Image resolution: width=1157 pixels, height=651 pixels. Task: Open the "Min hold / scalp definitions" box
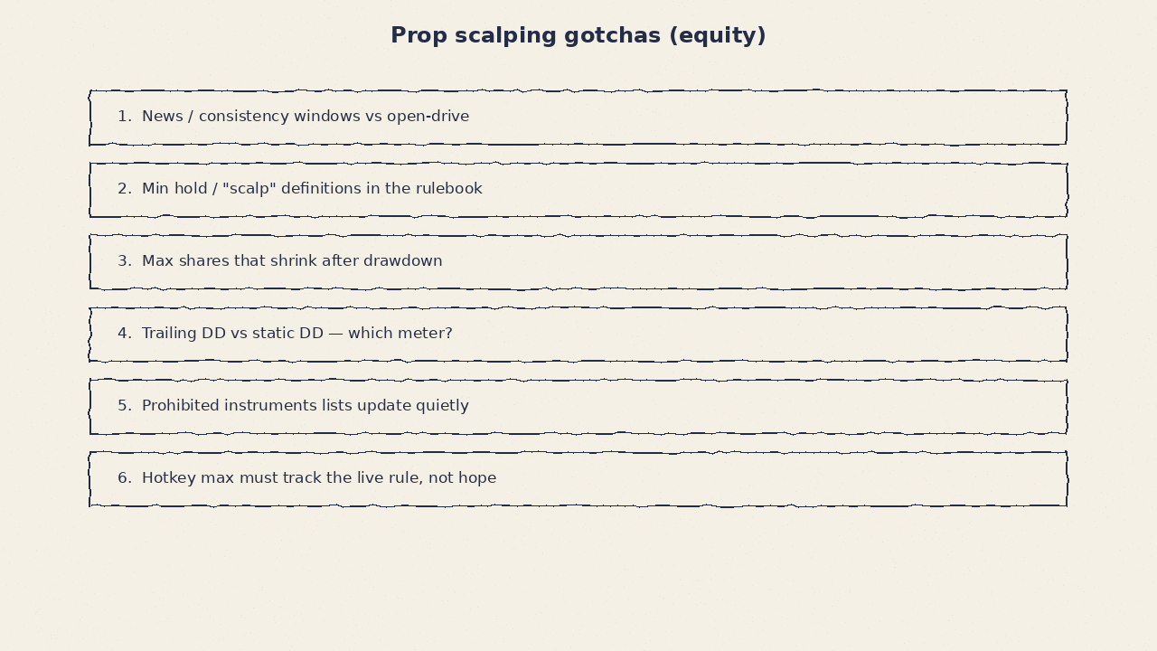(578, 190)
